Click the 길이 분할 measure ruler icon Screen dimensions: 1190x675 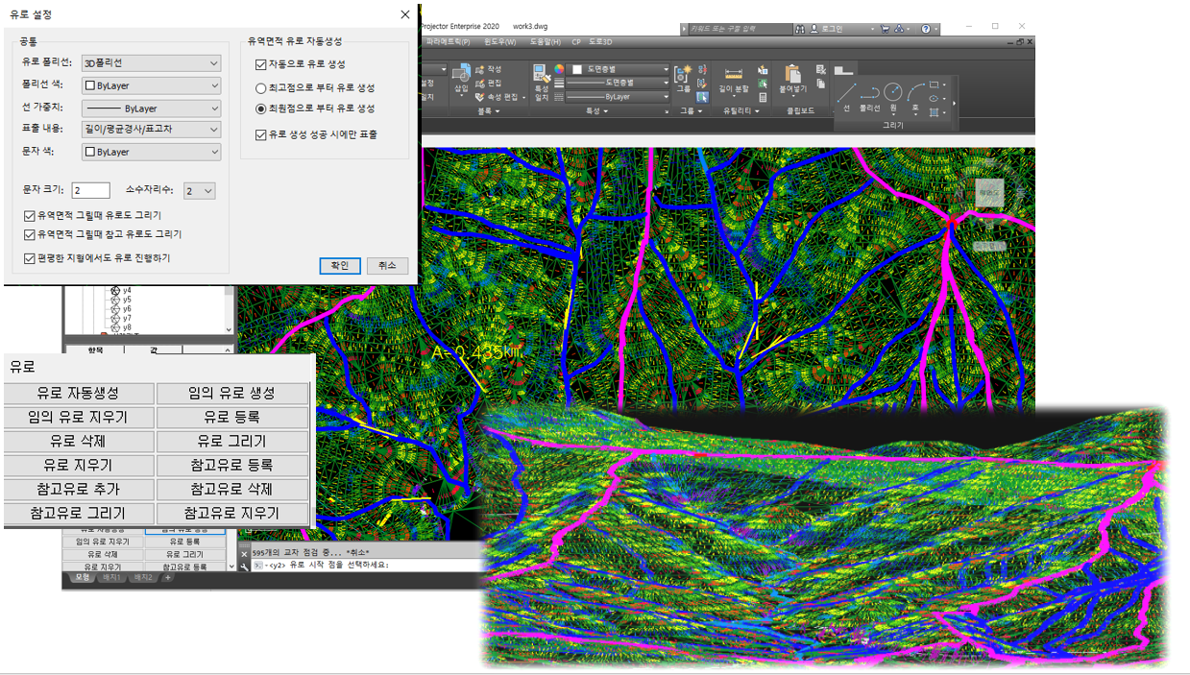734,73
